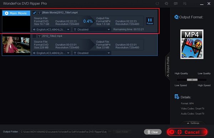Click the quality/speed slider handle
The image size is (214, 138).
point(192,80)
